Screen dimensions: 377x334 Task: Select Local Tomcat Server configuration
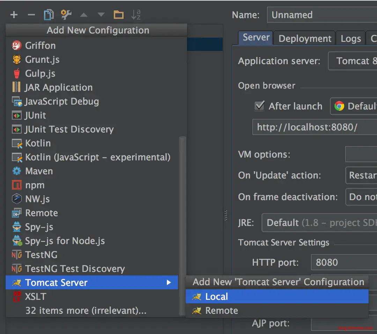tap(216, 297)
